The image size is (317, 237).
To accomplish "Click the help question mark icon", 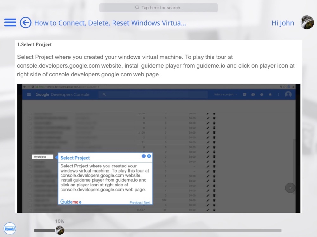I will 262,94.
